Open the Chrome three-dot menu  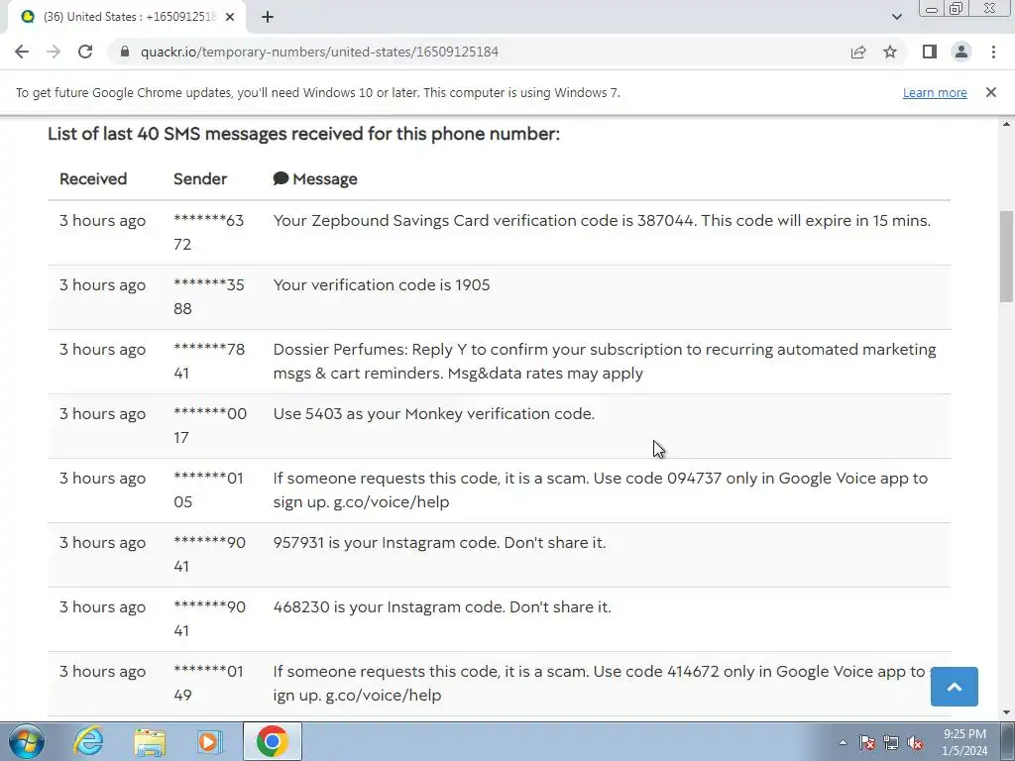(x=993, y=52)
